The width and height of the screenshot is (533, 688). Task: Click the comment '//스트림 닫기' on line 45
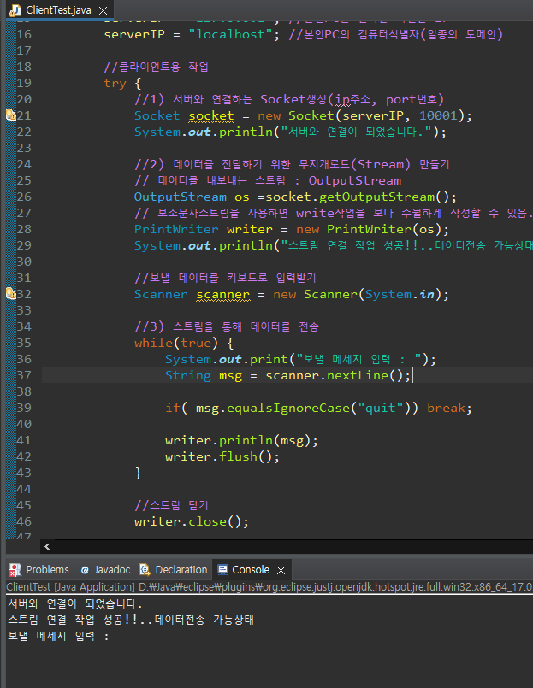click(x=171, y=505)
